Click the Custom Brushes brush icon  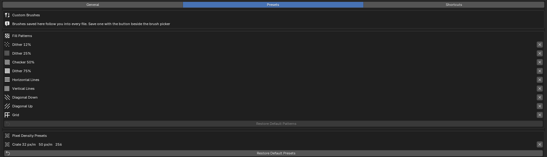click(x=7, y=15)
